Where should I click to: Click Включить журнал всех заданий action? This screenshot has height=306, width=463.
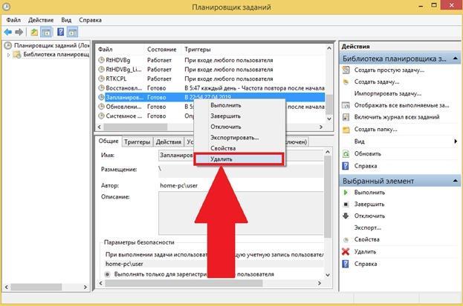pyautogui.click(x=397, y=117)
